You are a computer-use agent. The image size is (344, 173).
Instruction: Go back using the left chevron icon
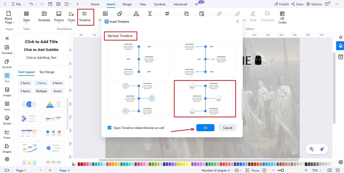[x=5, y=4]
